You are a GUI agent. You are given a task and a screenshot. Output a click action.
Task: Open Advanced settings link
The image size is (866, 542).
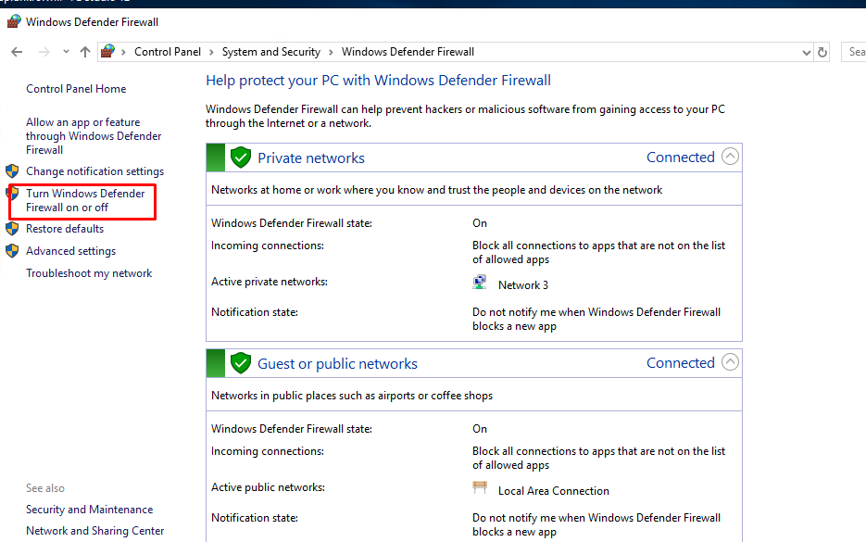pyautogui.click(x=70, y=251)
